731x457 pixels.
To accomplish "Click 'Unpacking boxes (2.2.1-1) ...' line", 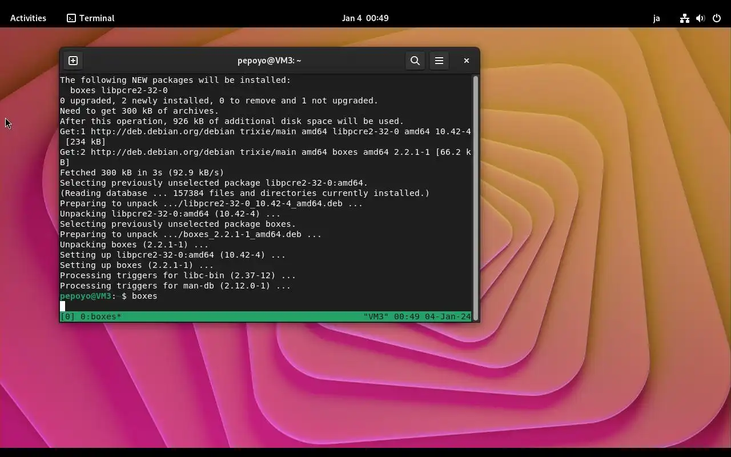I will [134, 244].
